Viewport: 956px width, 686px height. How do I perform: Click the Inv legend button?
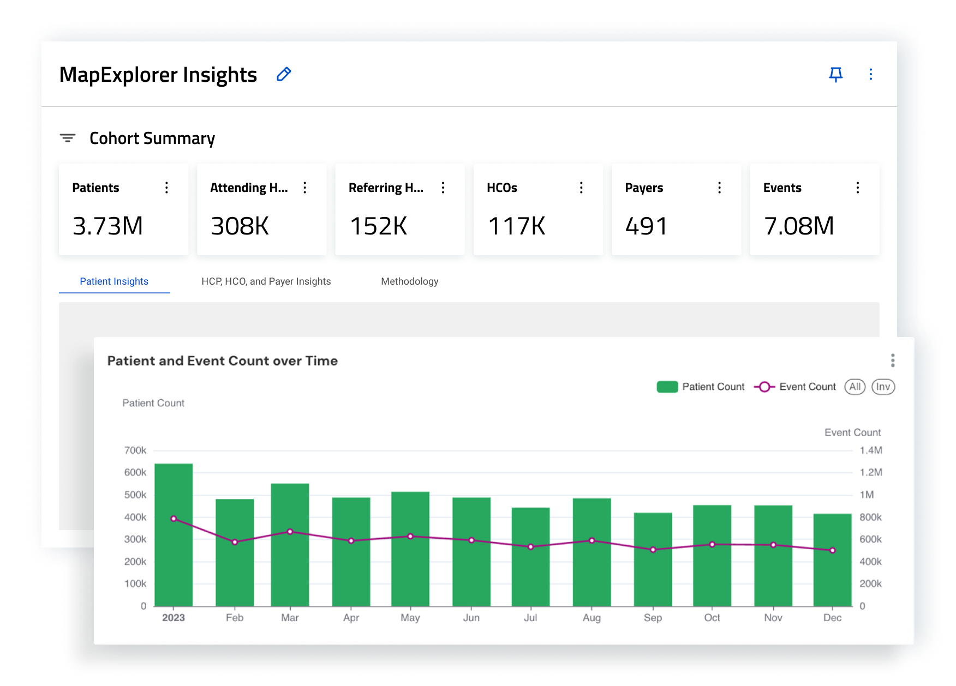point(883,387)
